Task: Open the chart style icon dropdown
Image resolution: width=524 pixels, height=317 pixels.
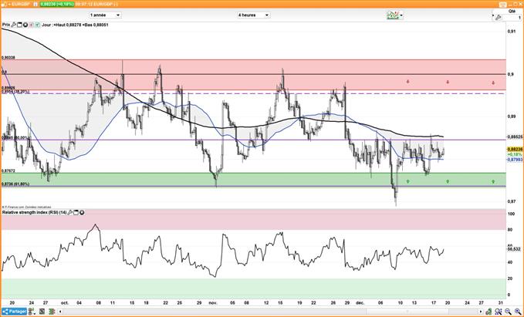Action: pyautogui.click(x=394, y=15)
